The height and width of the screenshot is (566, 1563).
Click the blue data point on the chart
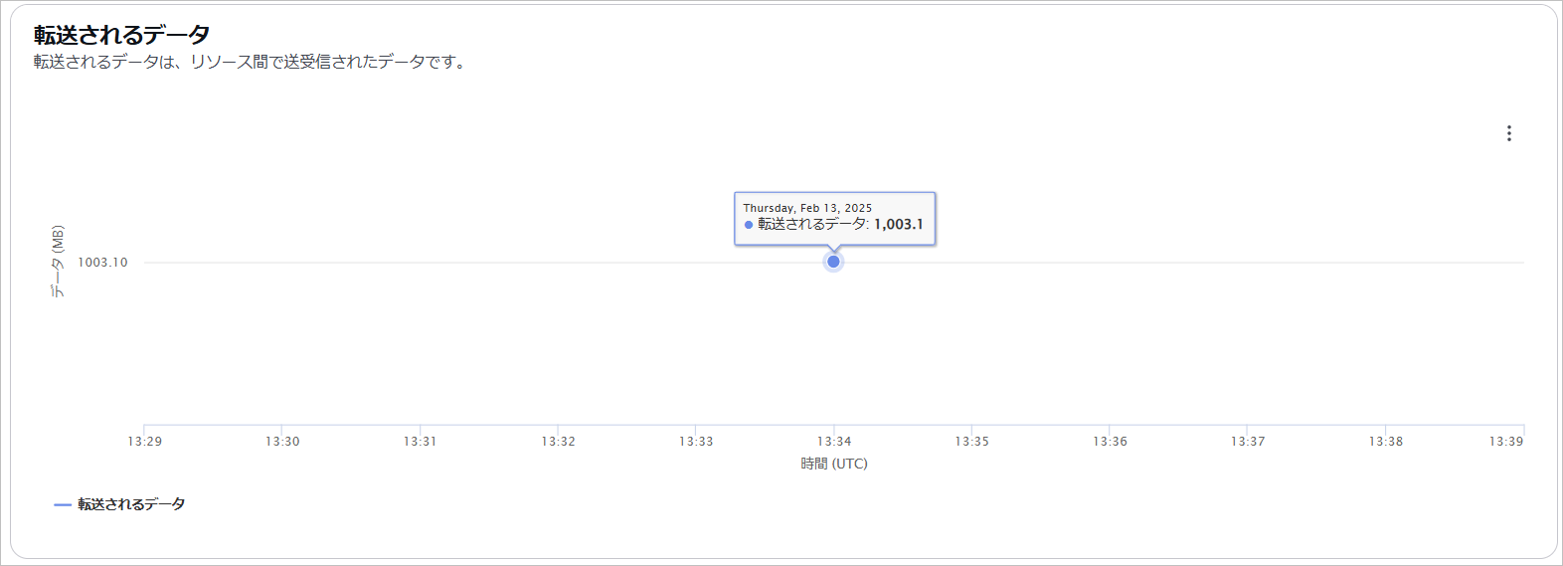tap(833, 262)
